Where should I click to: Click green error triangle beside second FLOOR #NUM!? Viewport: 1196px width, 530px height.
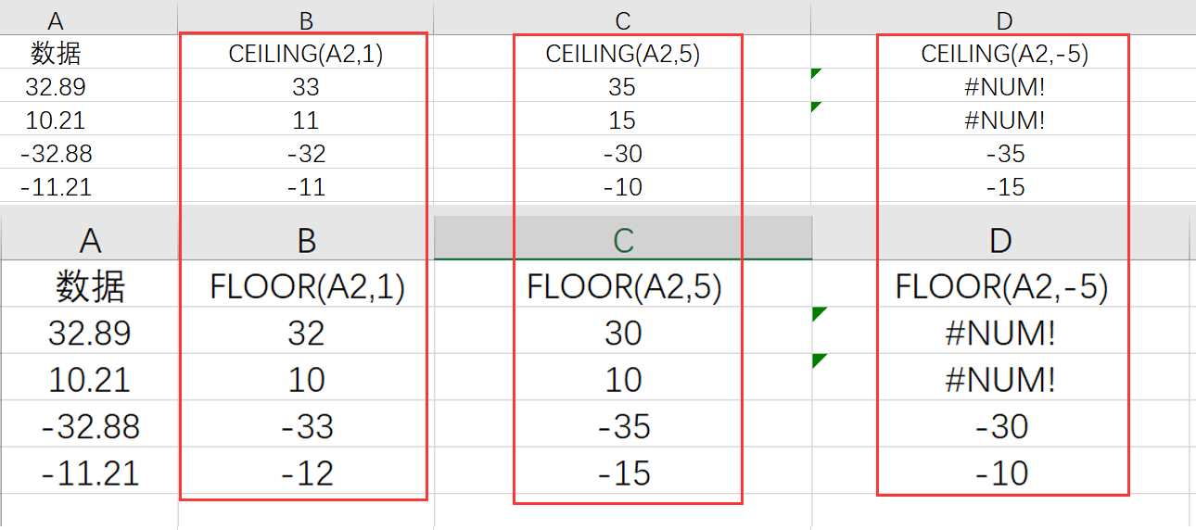pyautogui.click(x=817, y=360)
